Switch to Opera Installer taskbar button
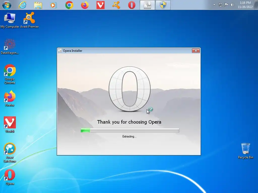This screenshot has height=193, width=258. point(147,5)
